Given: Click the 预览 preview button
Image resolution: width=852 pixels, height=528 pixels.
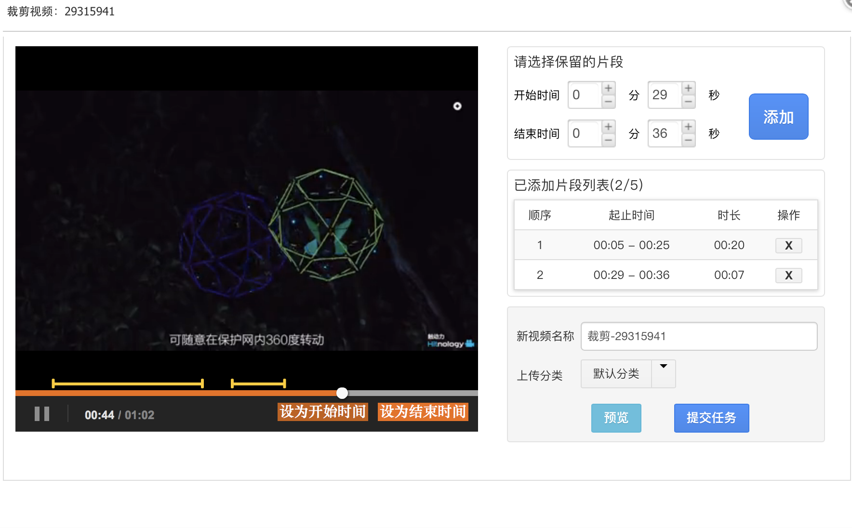Looking at the screenshot, I should (x=616, y=418).
